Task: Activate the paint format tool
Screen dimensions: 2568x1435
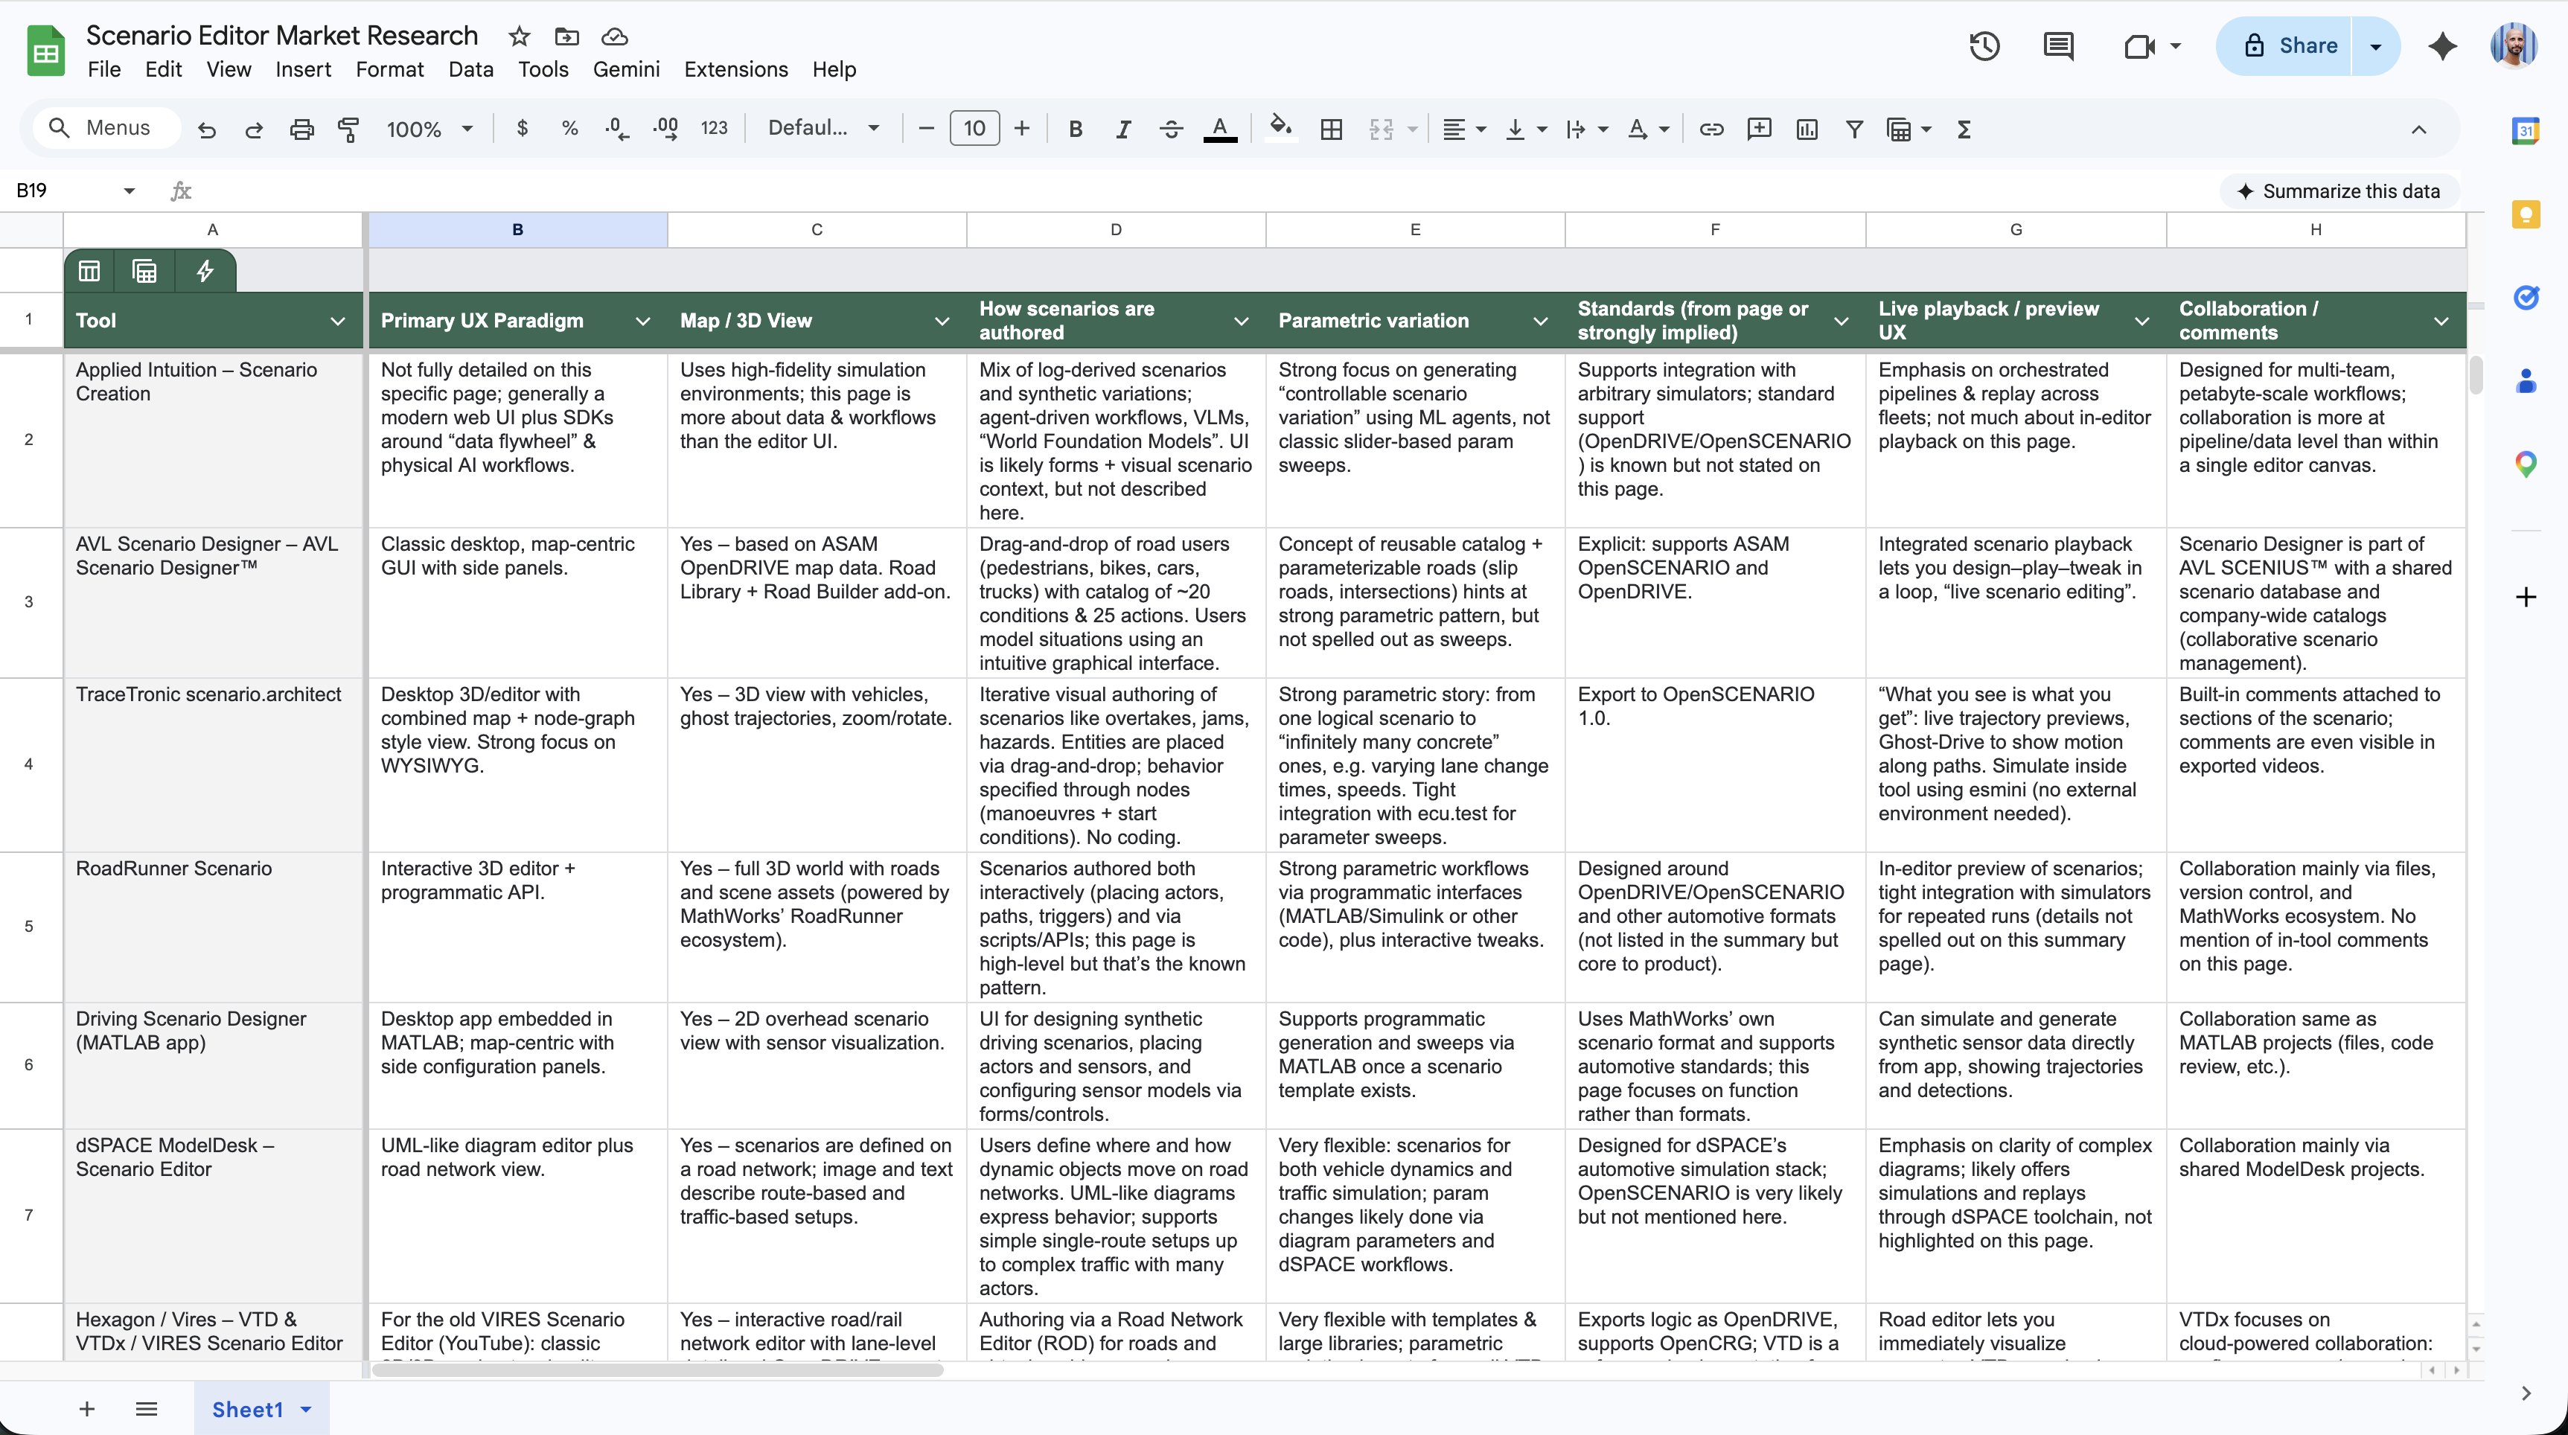Action: 349,129
